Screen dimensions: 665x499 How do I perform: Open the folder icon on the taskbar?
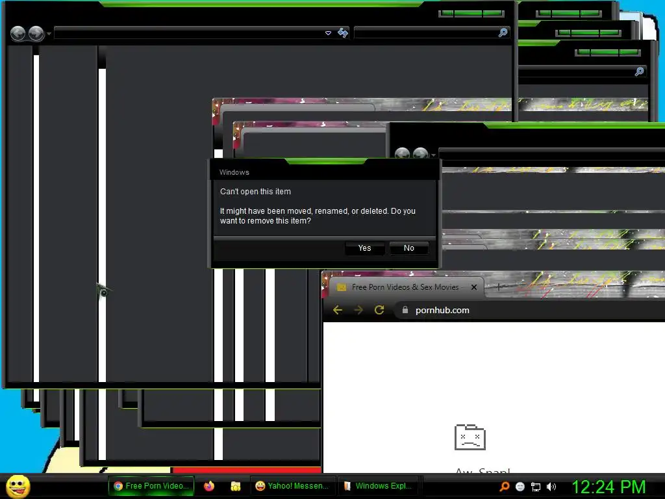(x=235, y=486)
